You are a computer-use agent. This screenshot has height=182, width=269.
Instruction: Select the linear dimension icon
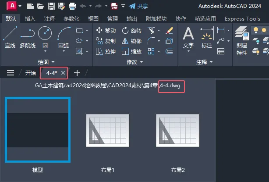pos(221,30)
